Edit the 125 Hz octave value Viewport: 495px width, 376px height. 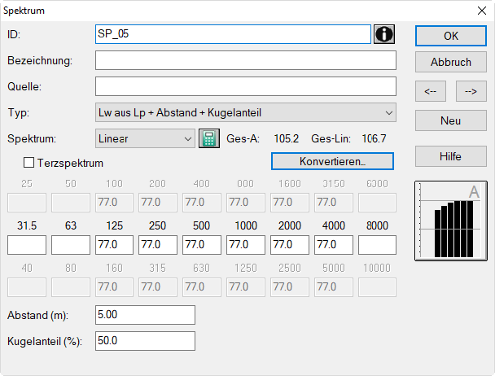(114, 245)
